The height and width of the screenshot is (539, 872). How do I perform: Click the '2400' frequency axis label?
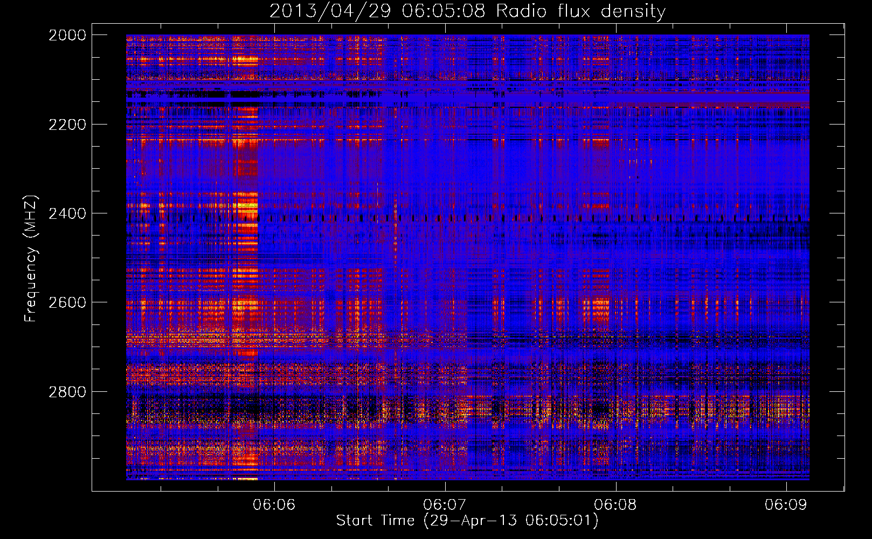[x=67, y=213]
